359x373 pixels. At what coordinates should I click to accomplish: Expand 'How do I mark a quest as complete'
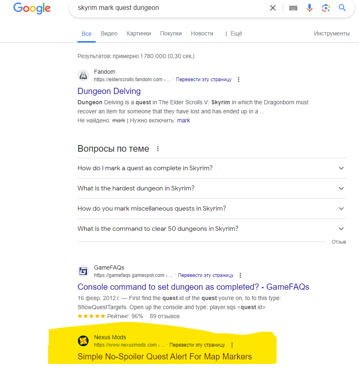(212, 168)
